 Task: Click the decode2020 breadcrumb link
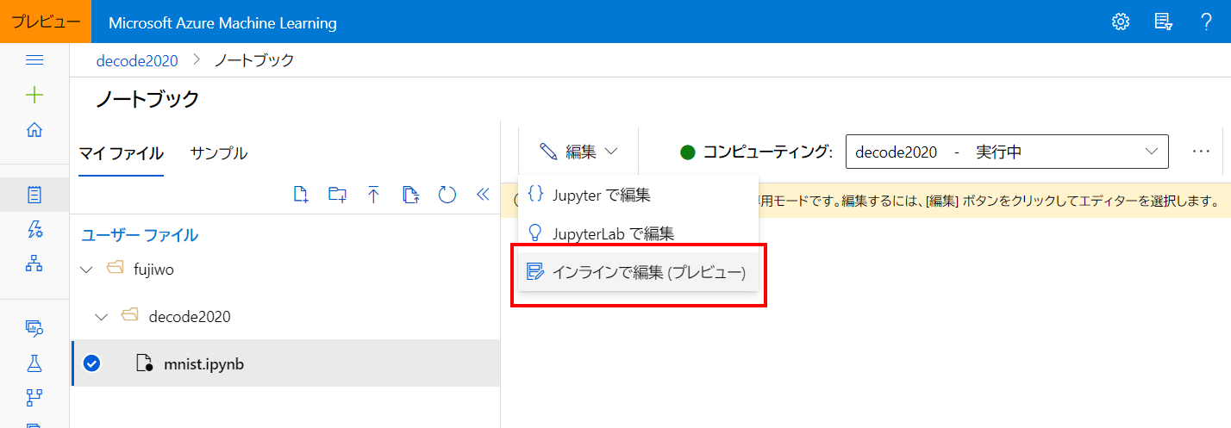coord(137,60)
